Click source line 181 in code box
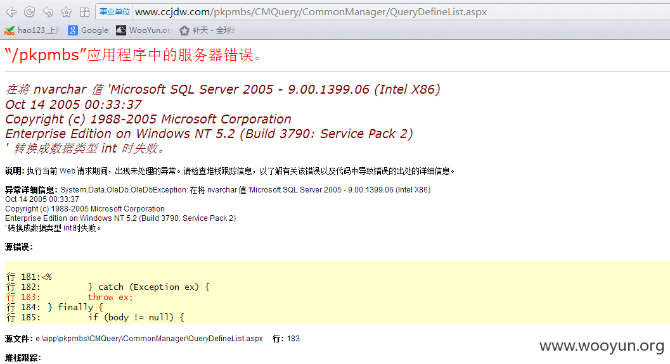 pyautogui.click(x=29, y=277)
